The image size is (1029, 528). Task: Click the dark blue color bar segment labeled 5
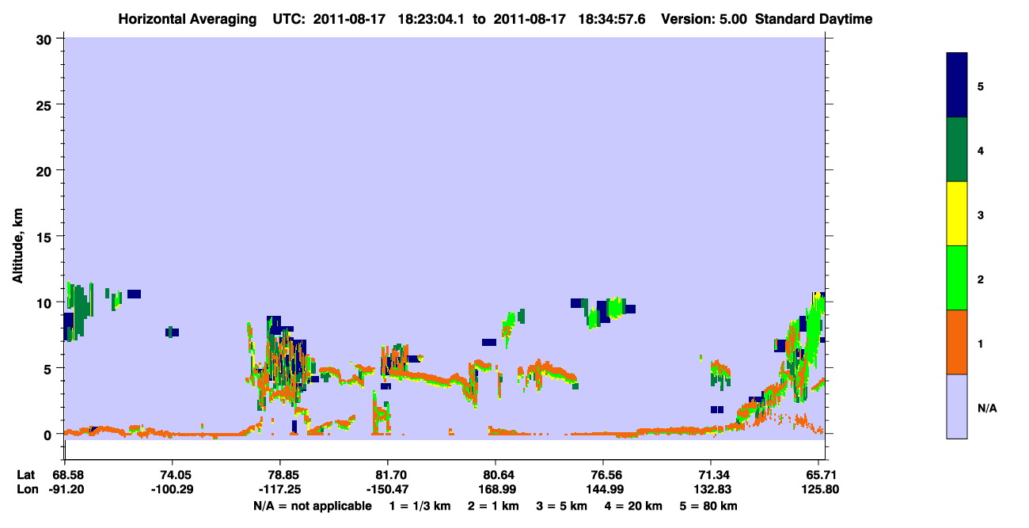click(x=957, y=85)
